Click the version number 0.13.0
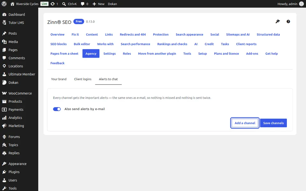Screen dimensions: 306x191 coord(90,22)
